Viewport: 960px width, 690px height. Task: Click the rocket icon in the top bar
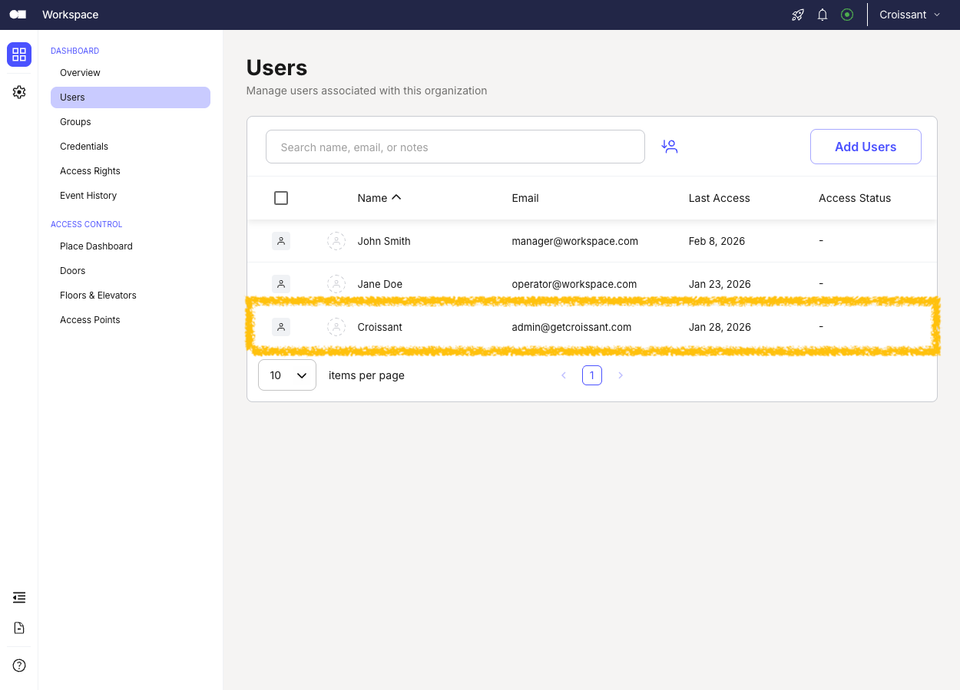[797, 15]
